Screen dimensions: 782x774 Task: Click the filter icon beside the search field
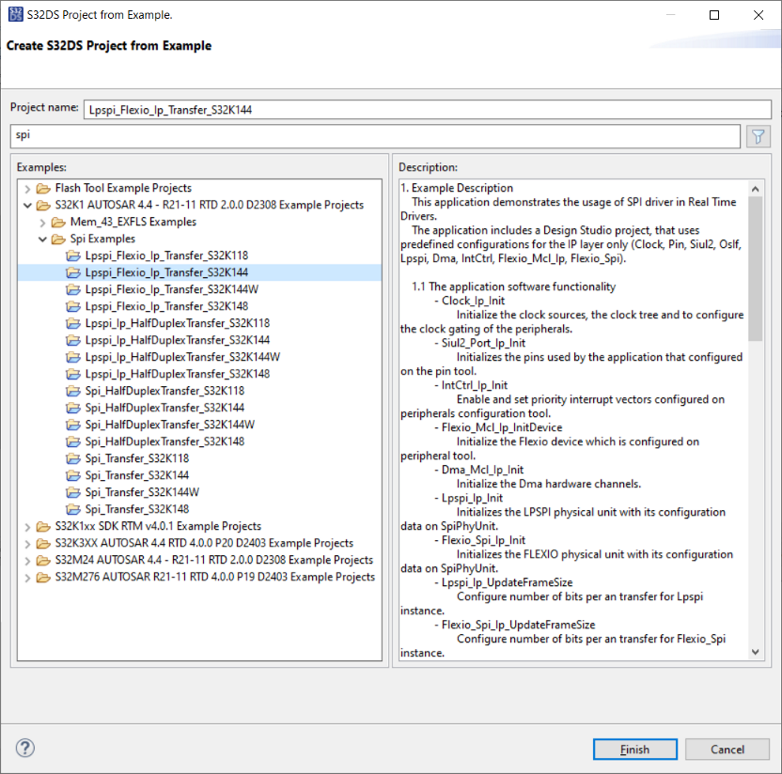click(758, 136)
